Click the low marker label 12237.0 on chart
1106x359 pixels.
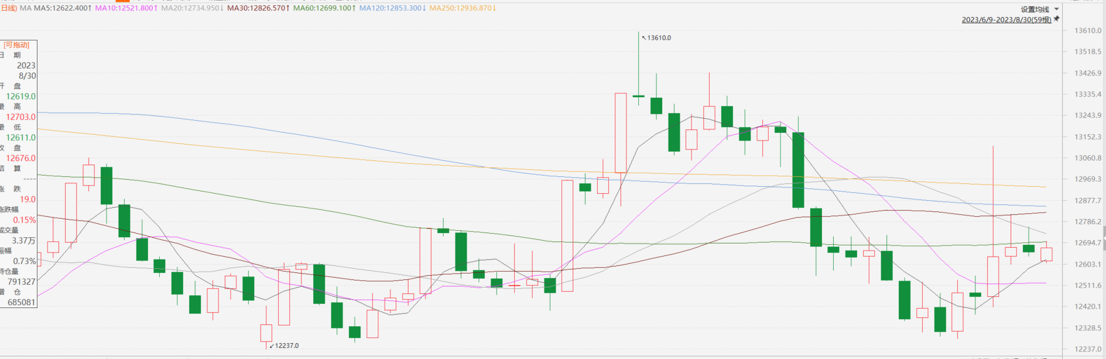coord(287,346)
